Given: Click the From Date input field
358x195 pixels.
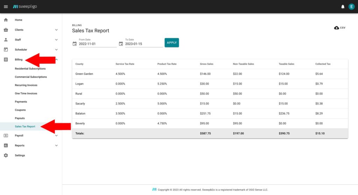Looking at the screenshot, I should point(98,44).
